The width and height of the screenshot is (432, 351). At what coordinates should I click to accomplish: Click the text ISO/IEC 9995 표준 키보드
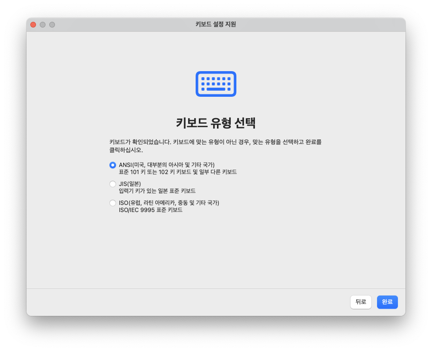(x=151, y=210)
